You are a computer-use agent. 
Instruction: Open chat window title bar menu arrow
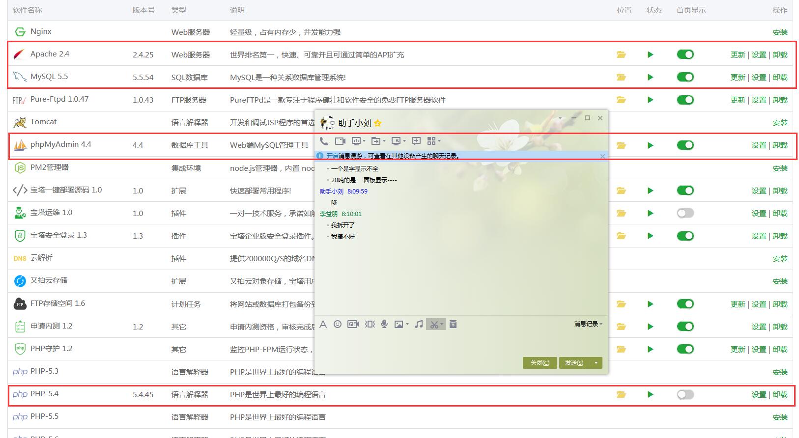(560, 118)
